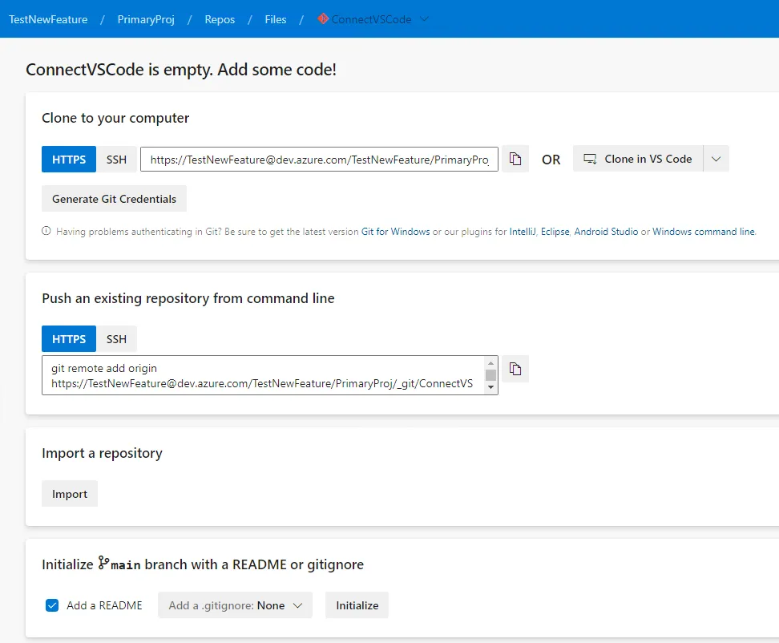Open the Add a .gitignore dropdown
Image resolution: width=779 pixels, height=643 pixels.
pos(236,605)
